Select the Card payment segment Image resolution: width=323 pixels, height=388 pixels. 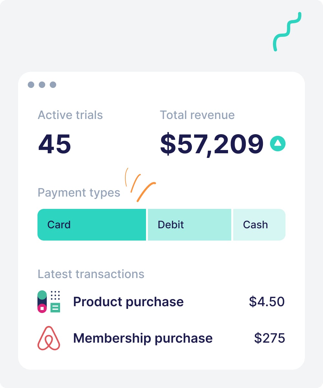(92, 225)
